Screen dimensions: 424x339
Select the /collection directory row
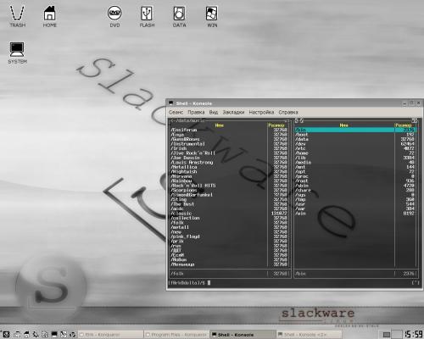(x=229, y=218)
